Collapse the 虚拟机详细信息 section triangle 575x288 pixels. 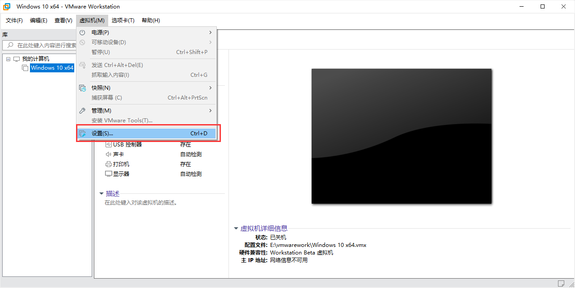(x=236, y=229)
